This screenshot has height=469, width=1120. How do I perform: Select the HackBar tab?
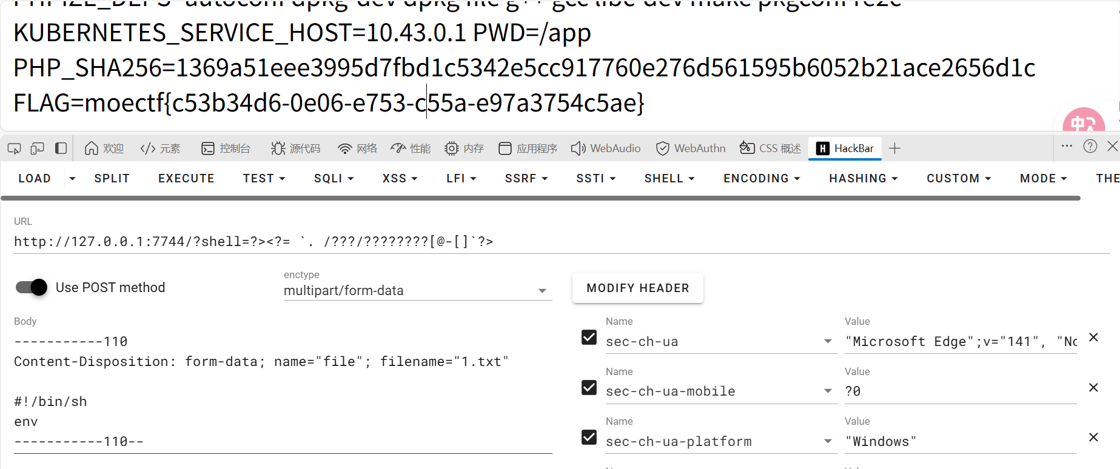pos(845,148)
